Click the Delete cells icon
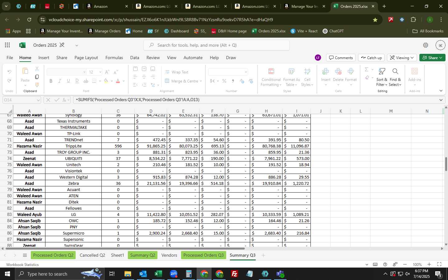Image resolution: width=448 pixels, height=280 pixels. pos(338,72)
